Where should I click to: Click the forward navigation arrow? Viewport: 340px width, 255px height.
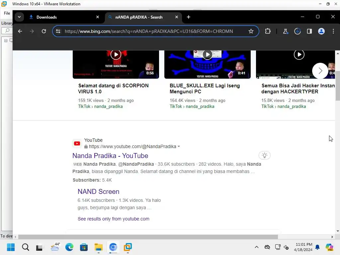click(32, 31)
